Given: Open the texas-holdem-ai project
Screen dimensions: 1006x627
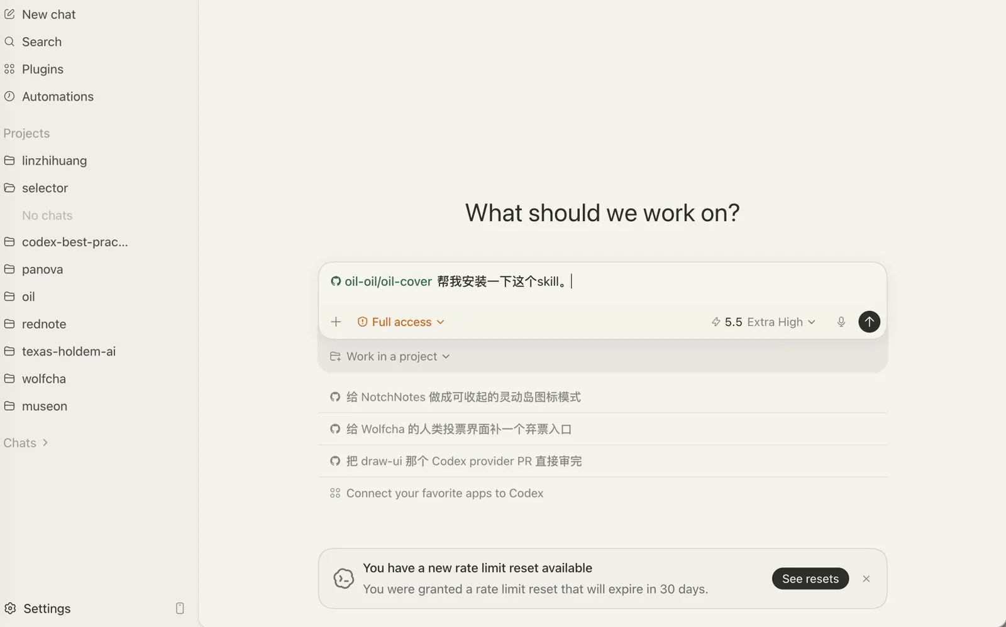Looking at the screenshot, I should coord(69,351).
